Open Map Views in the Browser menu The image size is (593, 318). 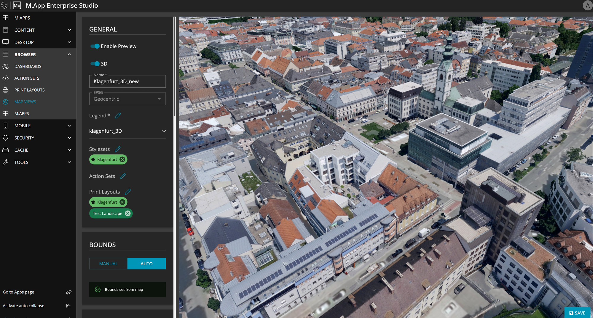coord(38,102)
